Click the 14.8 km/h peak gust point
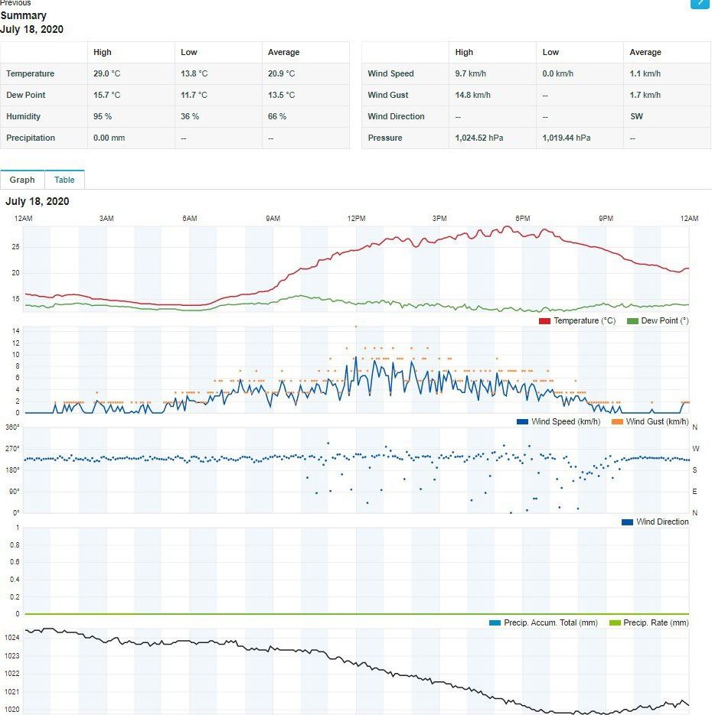Viewport: 712px width, 715px height. tap(356, 327)
